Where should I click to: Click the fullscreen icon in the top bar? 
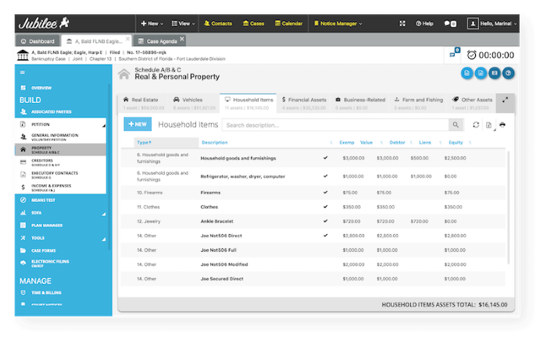coord(402,23)
